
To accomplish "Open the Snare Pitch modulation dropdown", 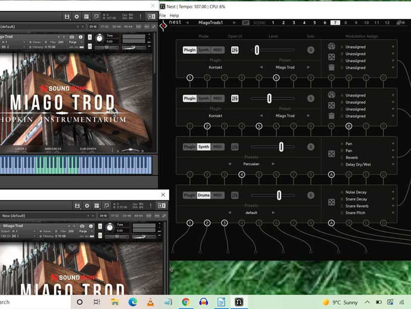I will pos(368,212).
